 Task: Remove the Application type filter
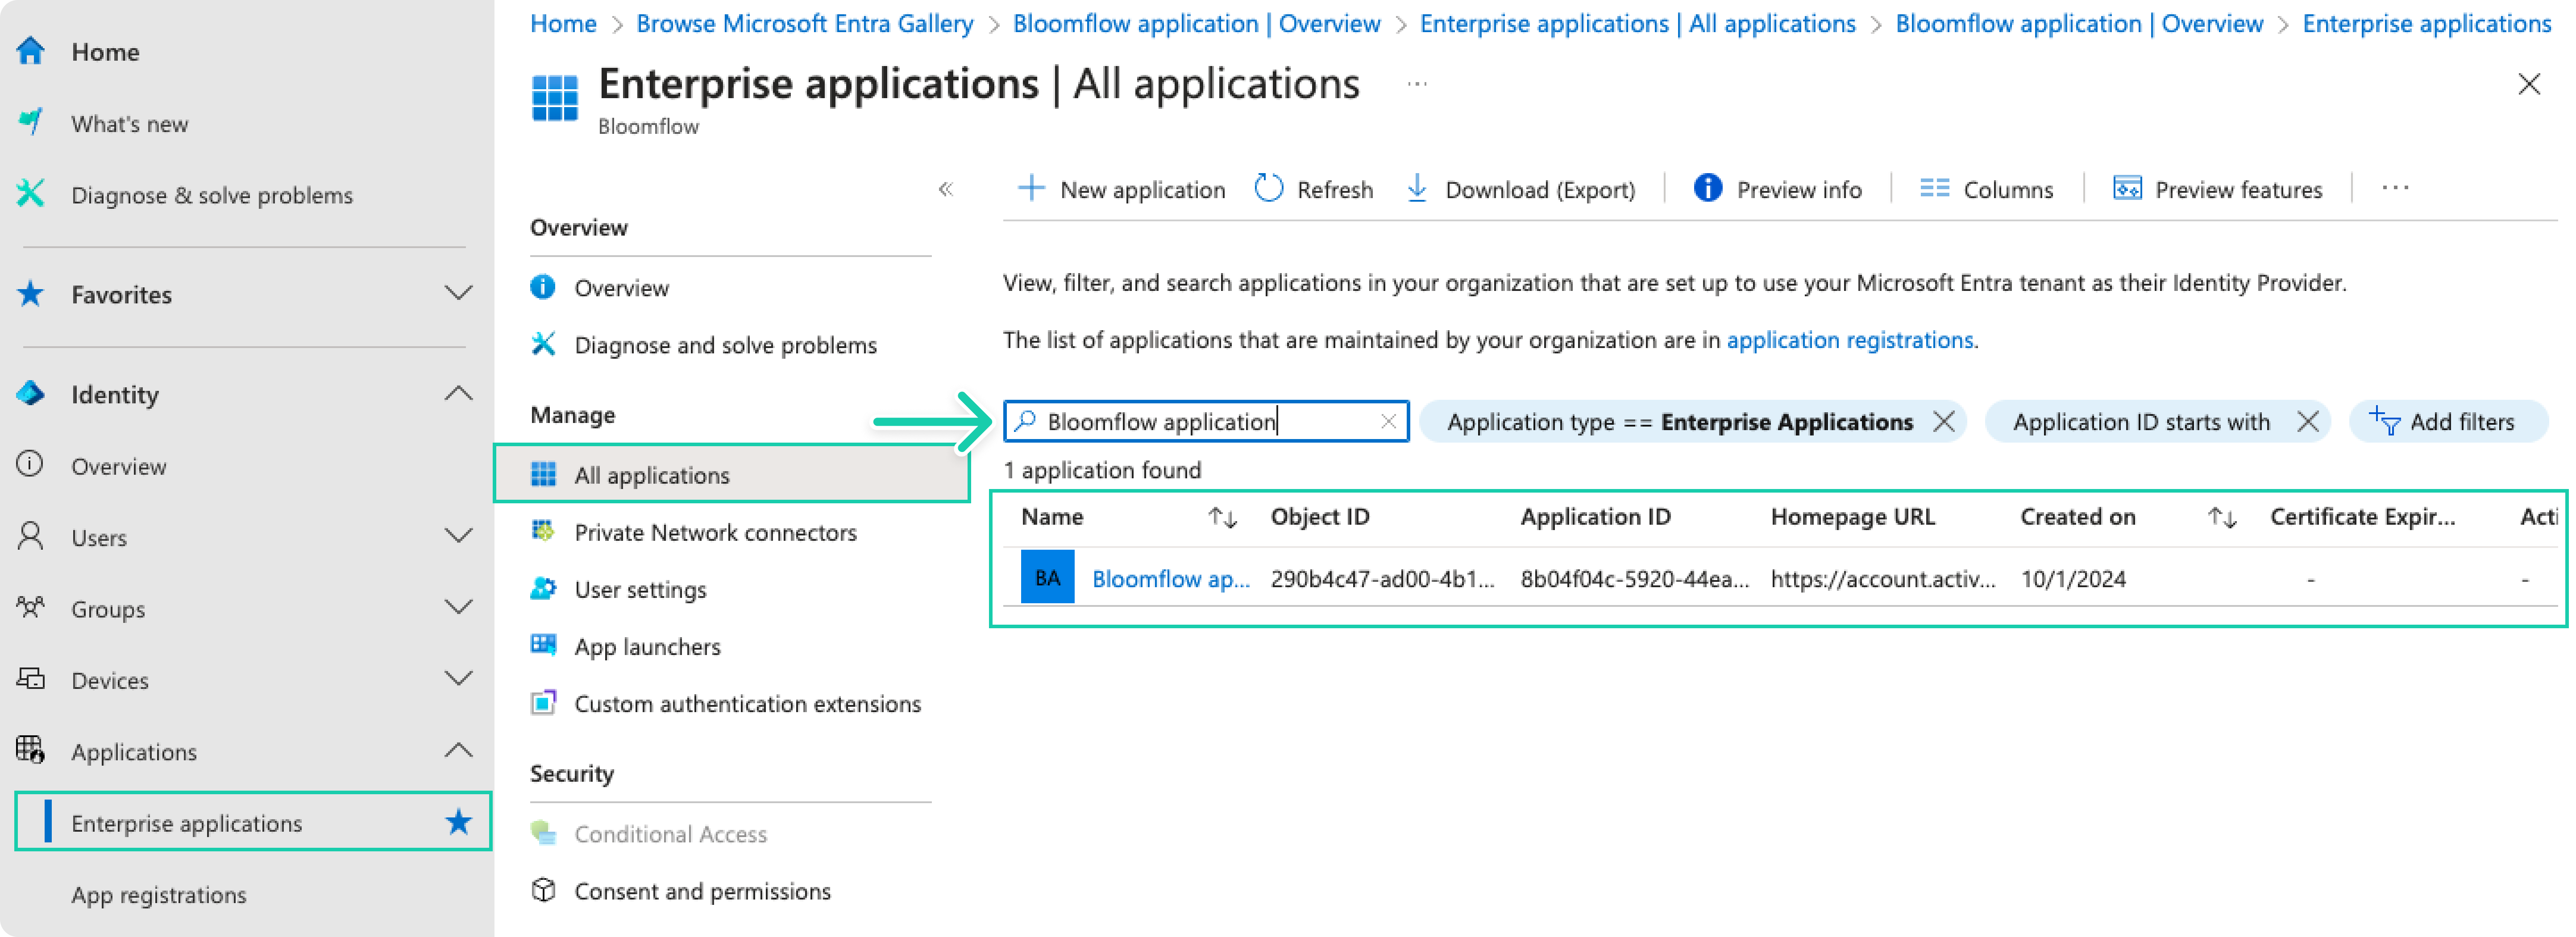(1943, 422)
